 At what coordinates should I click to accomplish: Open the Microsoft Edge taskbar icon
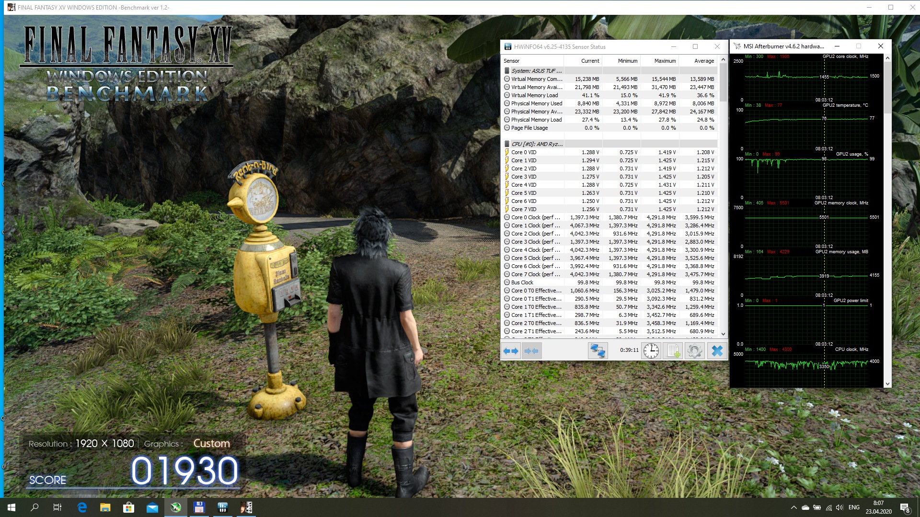82,507
